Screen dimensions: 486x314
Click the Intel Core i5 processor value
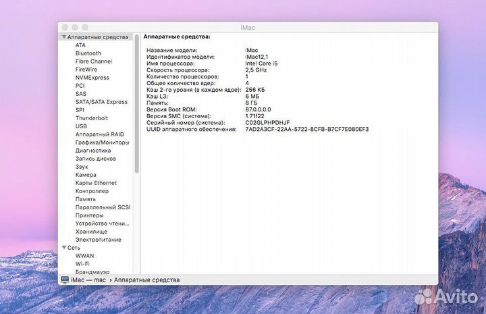261,63
